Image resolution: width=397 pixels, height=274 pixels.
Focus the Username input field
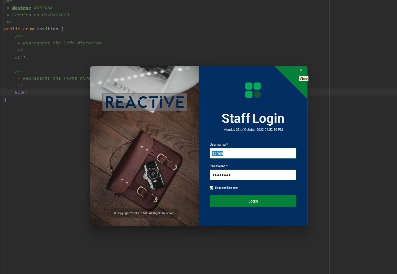coord(253,153)
